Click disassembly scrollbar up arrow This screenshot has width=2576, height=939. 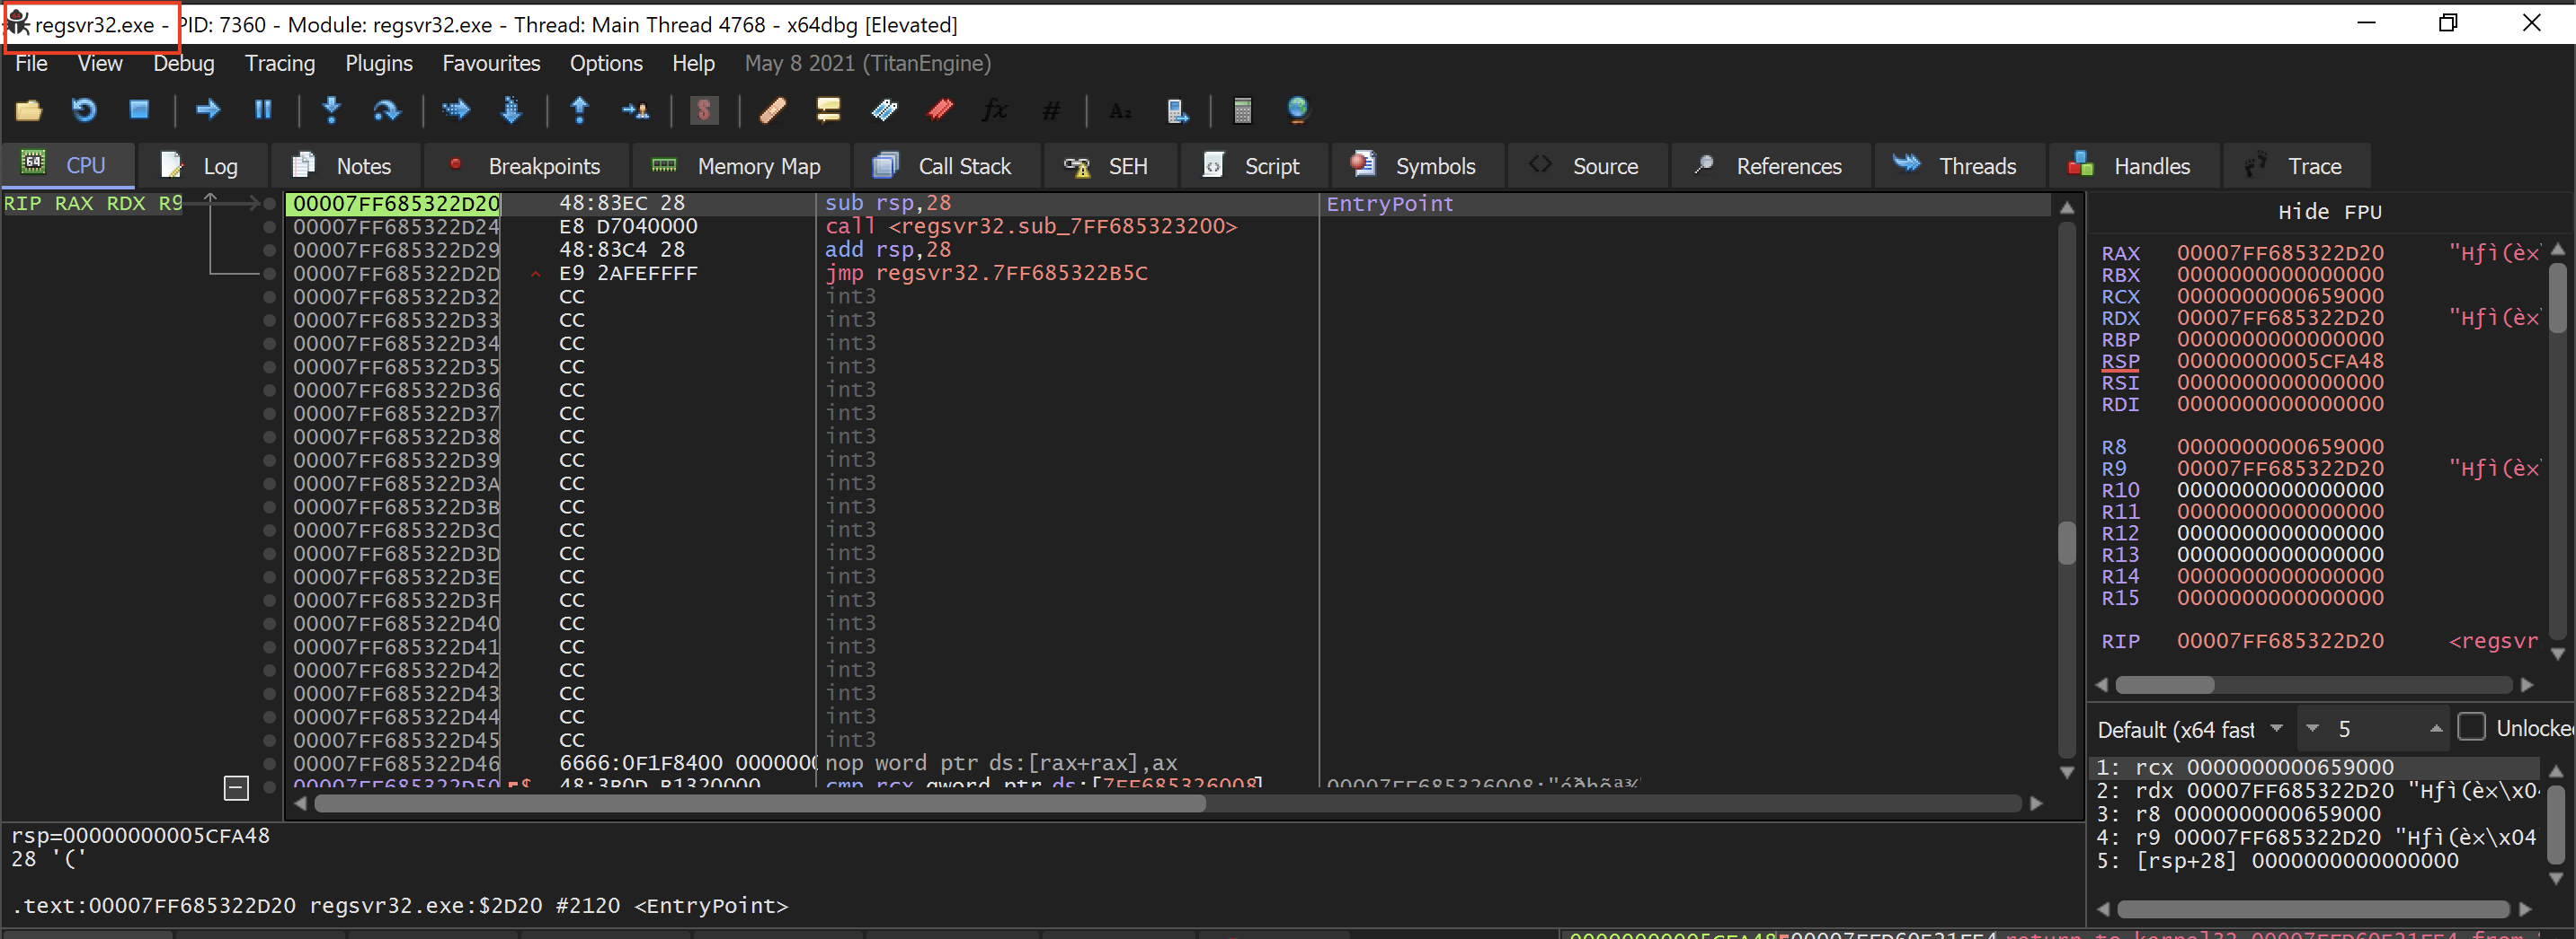click(x=2067, y=206)
